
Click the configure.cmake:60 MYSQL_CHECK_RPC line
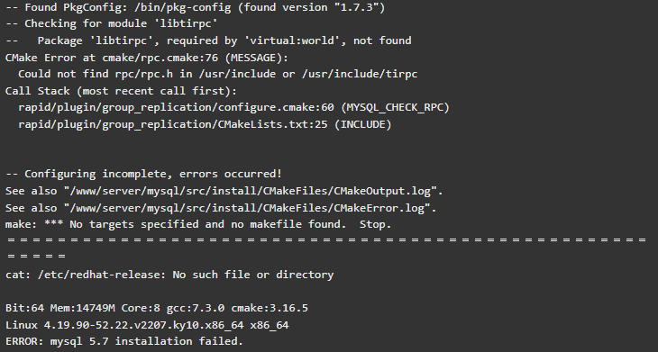[233, 108]
